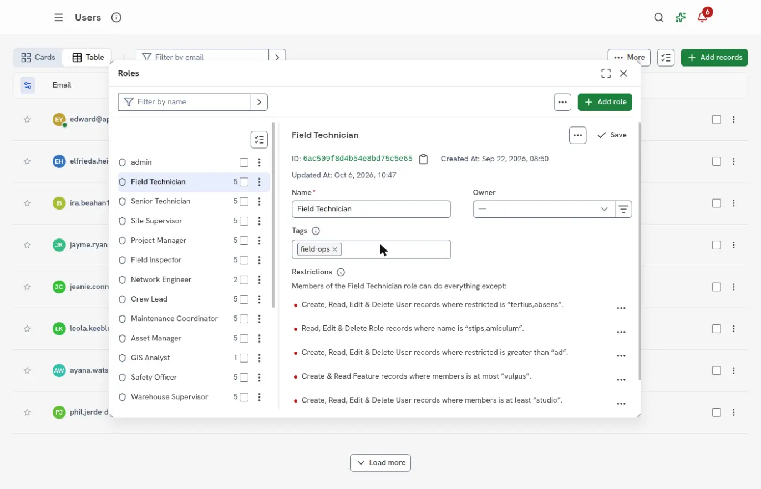The width and height of the screenshot is (761, 489).
Task: Toggle select-all checklist in roles list
Action: (259, 140)
